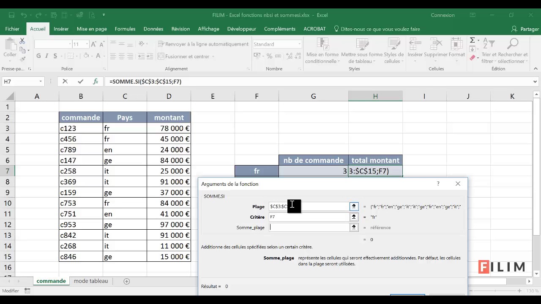Increase the indent level

(x=150, y=56)
